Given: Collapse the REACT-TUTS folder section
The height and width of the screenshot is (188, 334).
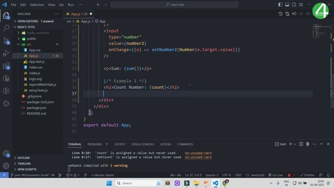Looking at the screenshot, I should (26, 27).
